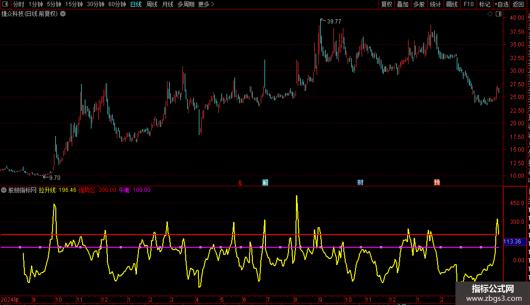Expand 更多 period options
Screen dimensions: 530x305
206,4
